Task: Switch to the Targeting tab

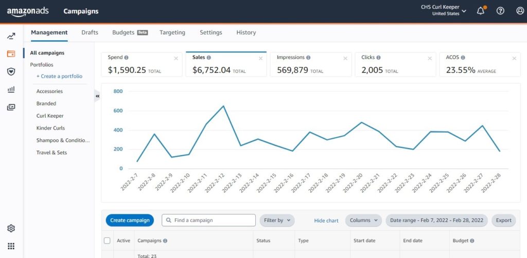Action: click(x=172, y=32)
